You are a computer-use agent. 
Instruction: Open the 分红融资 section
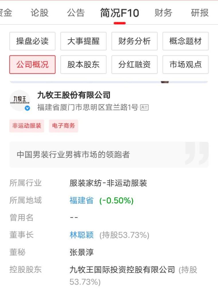135,65
